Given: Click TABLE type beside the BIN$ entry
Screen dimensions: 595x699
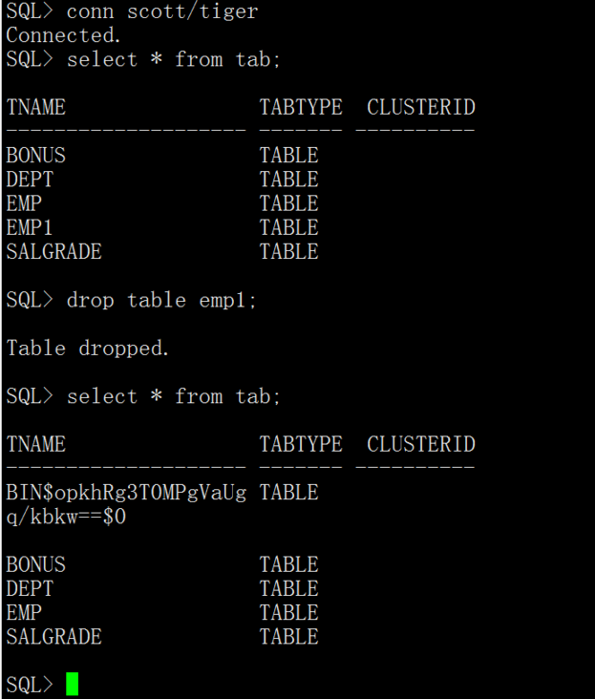Looking at the screenshot, I should (x=288, y=493).
